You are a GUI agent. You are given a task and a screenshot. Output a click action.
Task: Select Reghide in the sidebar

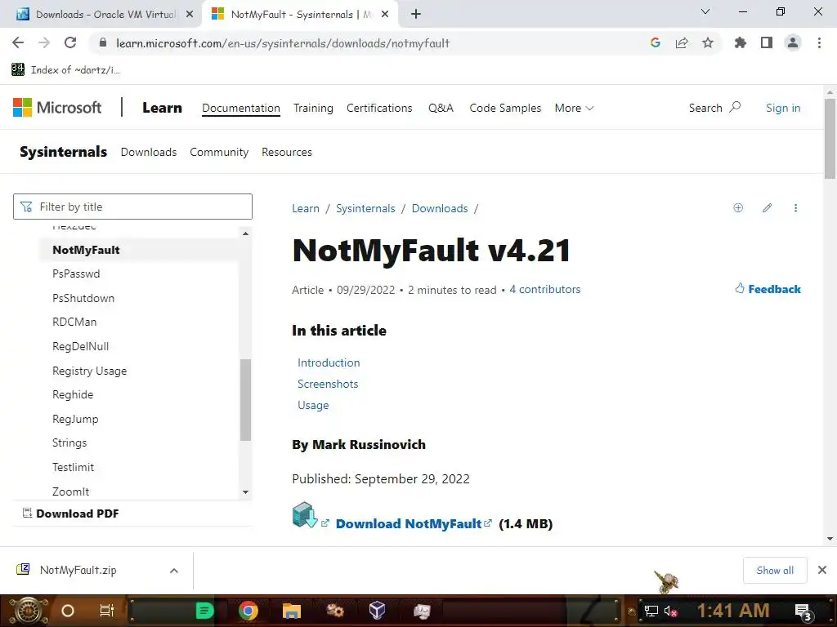(x=73, y=394)
